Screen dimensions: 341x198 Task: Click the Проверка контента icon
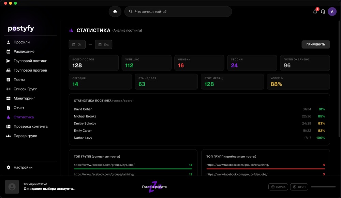[x=9, y=126]
